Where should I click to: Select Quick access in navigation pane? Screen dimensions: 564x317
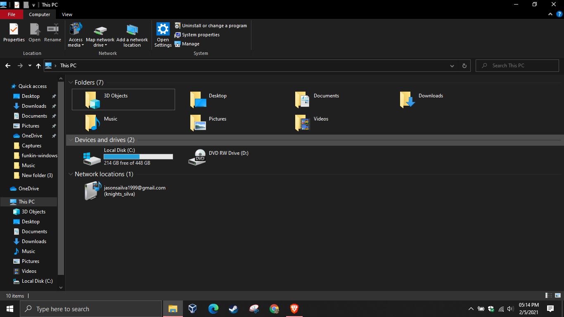click(x=29, y=86)
